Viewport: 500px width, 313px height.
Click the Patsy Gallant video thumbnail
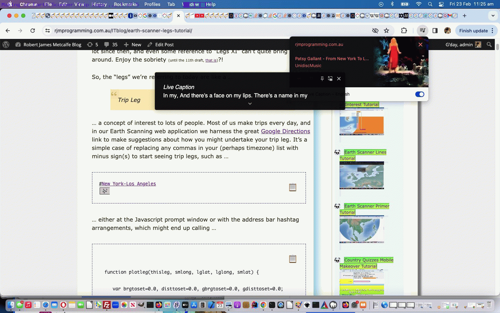[401, 62]
